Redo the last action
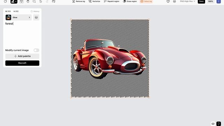The height and width of the screenshot is (126, 224). pos(47,1)
